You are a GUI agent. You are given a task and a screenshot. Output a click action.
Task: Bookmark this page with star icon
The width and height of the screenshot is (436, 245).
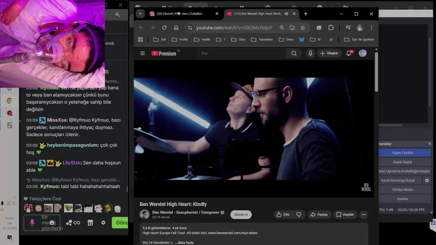pos(303,28)
